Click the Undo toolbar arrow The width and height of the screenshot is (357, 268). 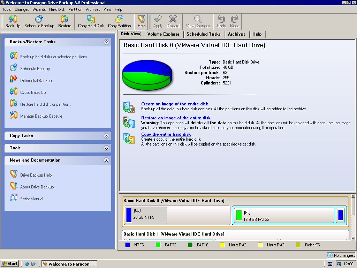point(221,19)
